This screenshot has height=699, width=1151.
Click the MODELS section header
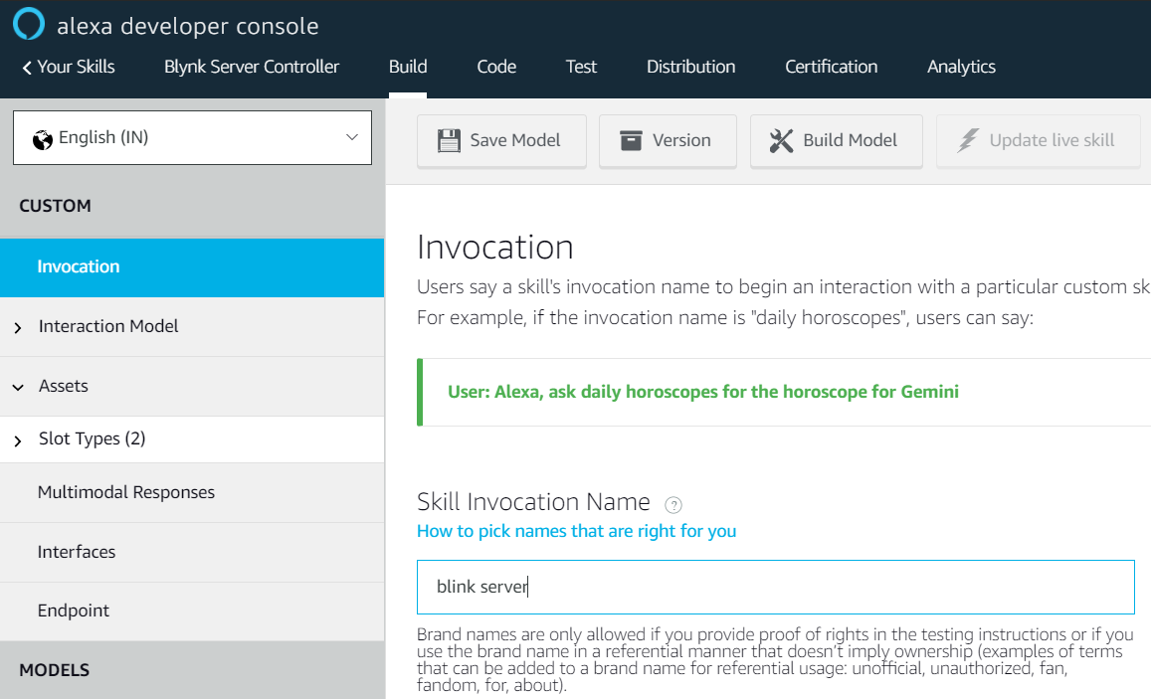click(55, 670)
